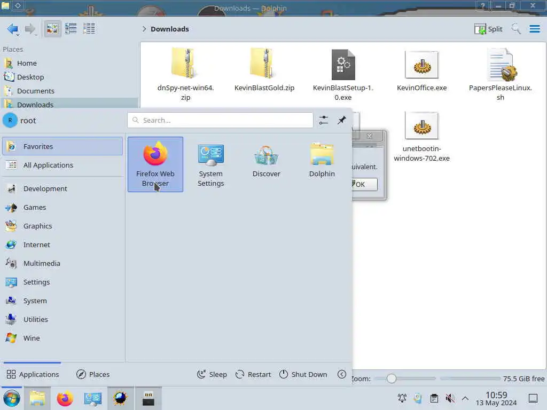
Task: Click the free disk space bar
Action: tap(470, 379)
